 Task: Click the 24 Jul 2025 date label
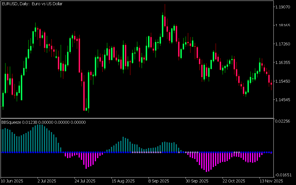[85, 181]
